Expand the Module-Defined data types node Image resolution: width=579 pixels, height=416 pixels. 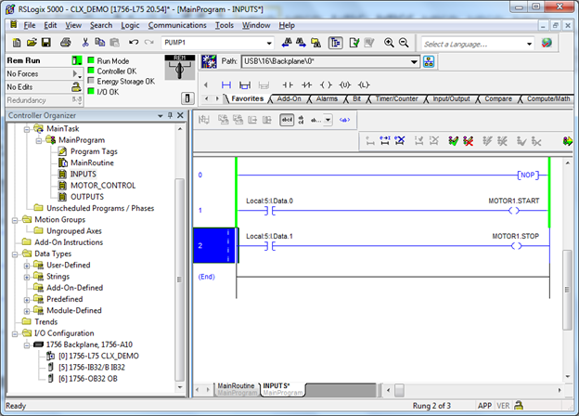click(x=27, y=311)
